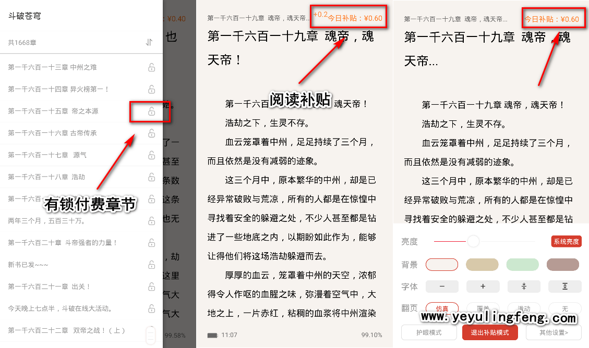This screenshot has height=348, width=589.
Task: Increase line spacing with the expand icon
Action: pos(564,287)
